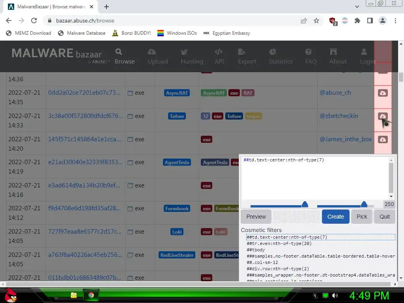Open the Chrome profile avatar
Viewport: 404px width, 303px height.
click(x=383, y=21)
